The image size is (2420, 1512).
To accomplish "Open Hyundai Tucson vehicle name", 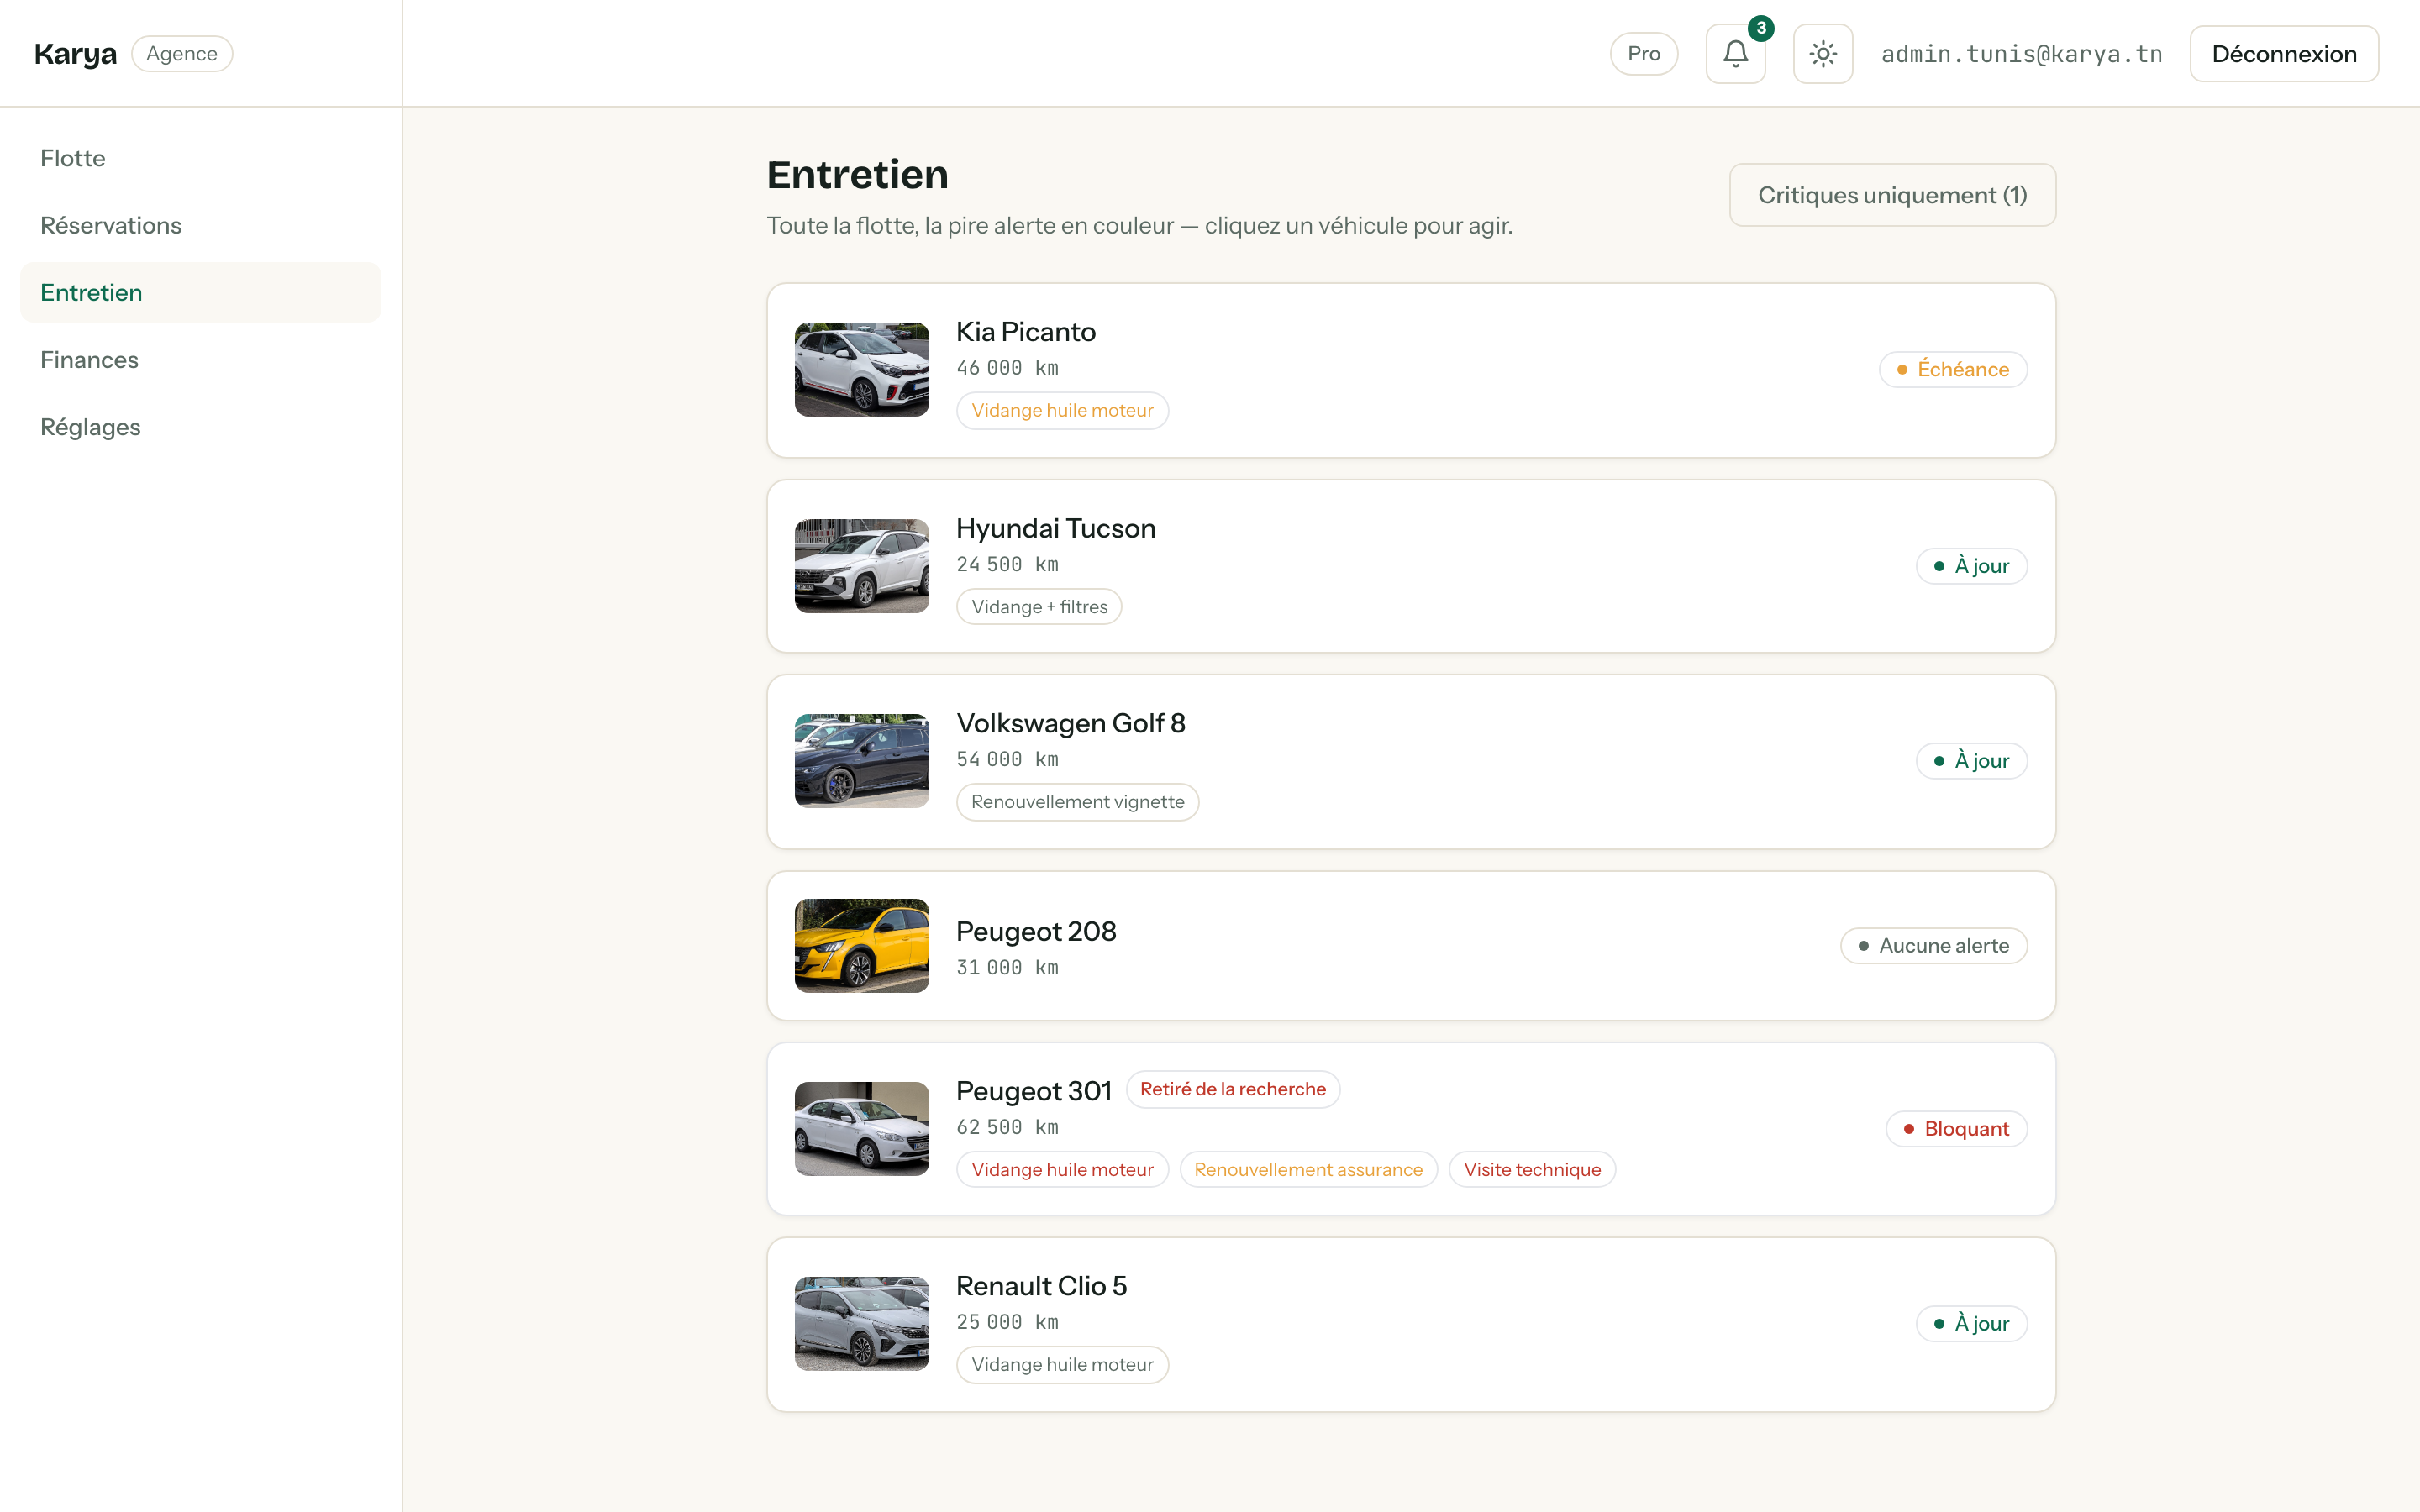I will tap(1055, 528).
